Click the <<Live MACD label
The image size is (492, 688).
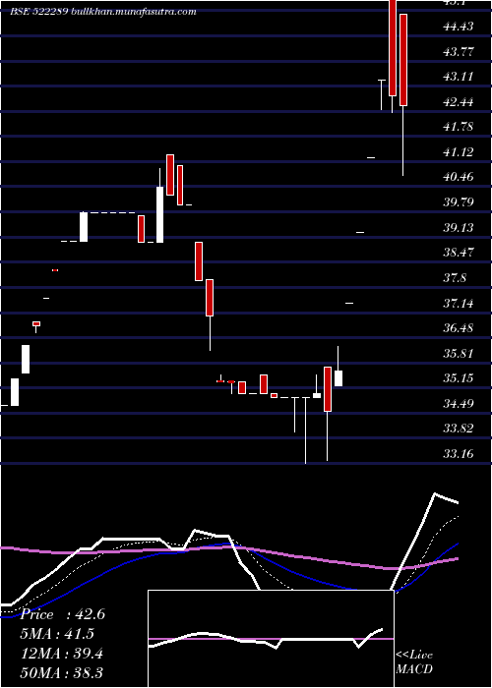pyautogui.click(x=414, y=661)
